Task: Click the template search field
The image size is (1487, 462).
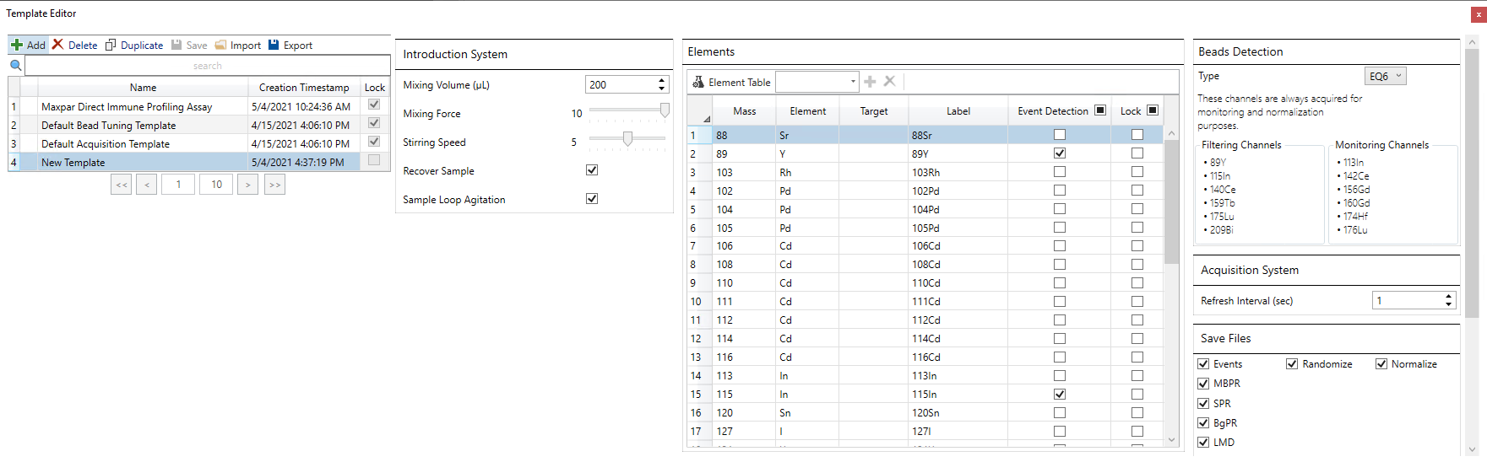Action: click(x=208, y=66)
